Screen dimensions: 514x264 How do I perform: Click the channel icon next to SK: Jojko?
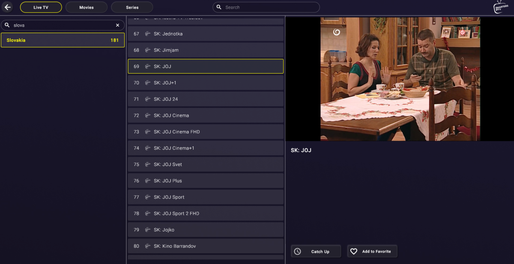coord(148,230)
